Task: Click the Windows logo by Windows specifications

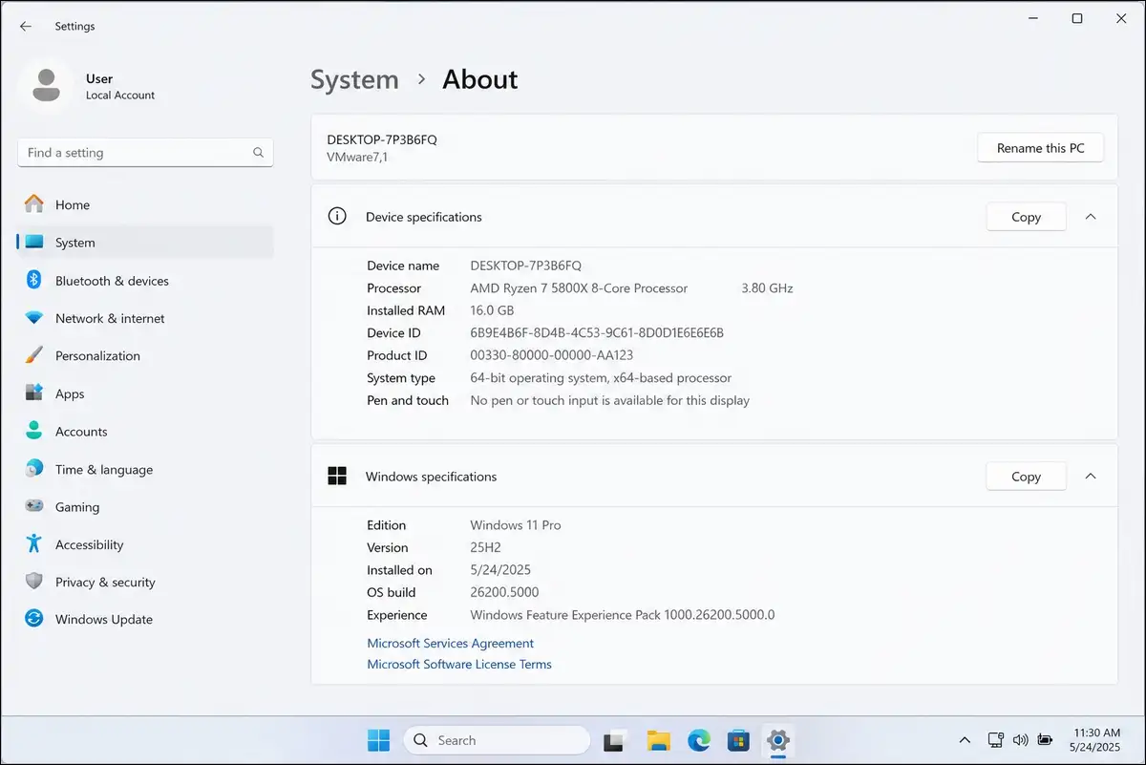Action: (x=337, y=476)
